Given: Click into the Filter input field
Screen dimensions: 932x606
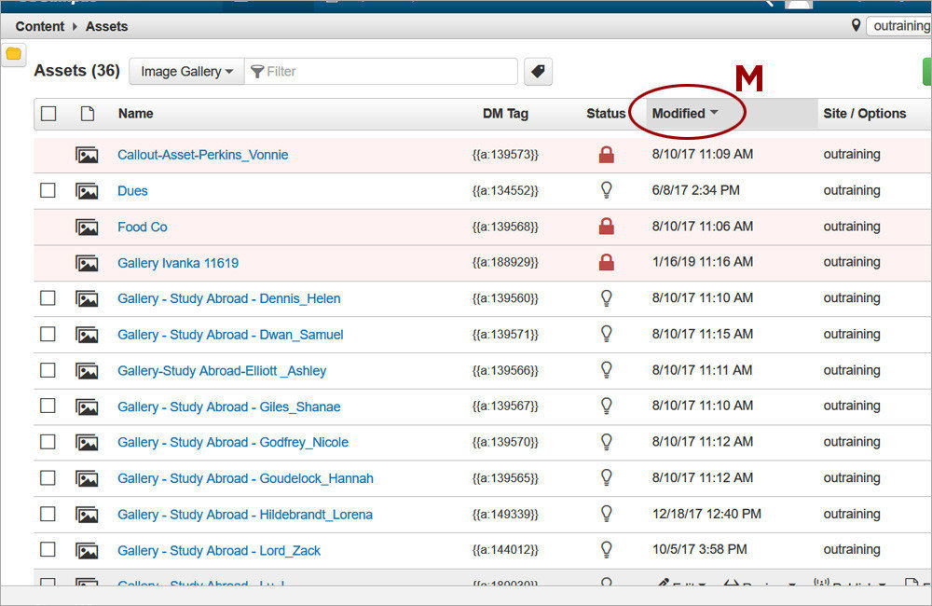Looking at the screenshot, I should (381, 72).
